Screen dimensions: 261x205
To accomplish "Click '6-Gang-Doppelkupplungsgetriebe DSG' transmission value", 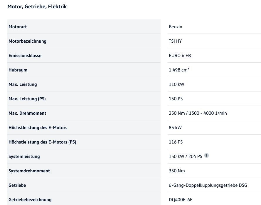I will coord(208,185).
